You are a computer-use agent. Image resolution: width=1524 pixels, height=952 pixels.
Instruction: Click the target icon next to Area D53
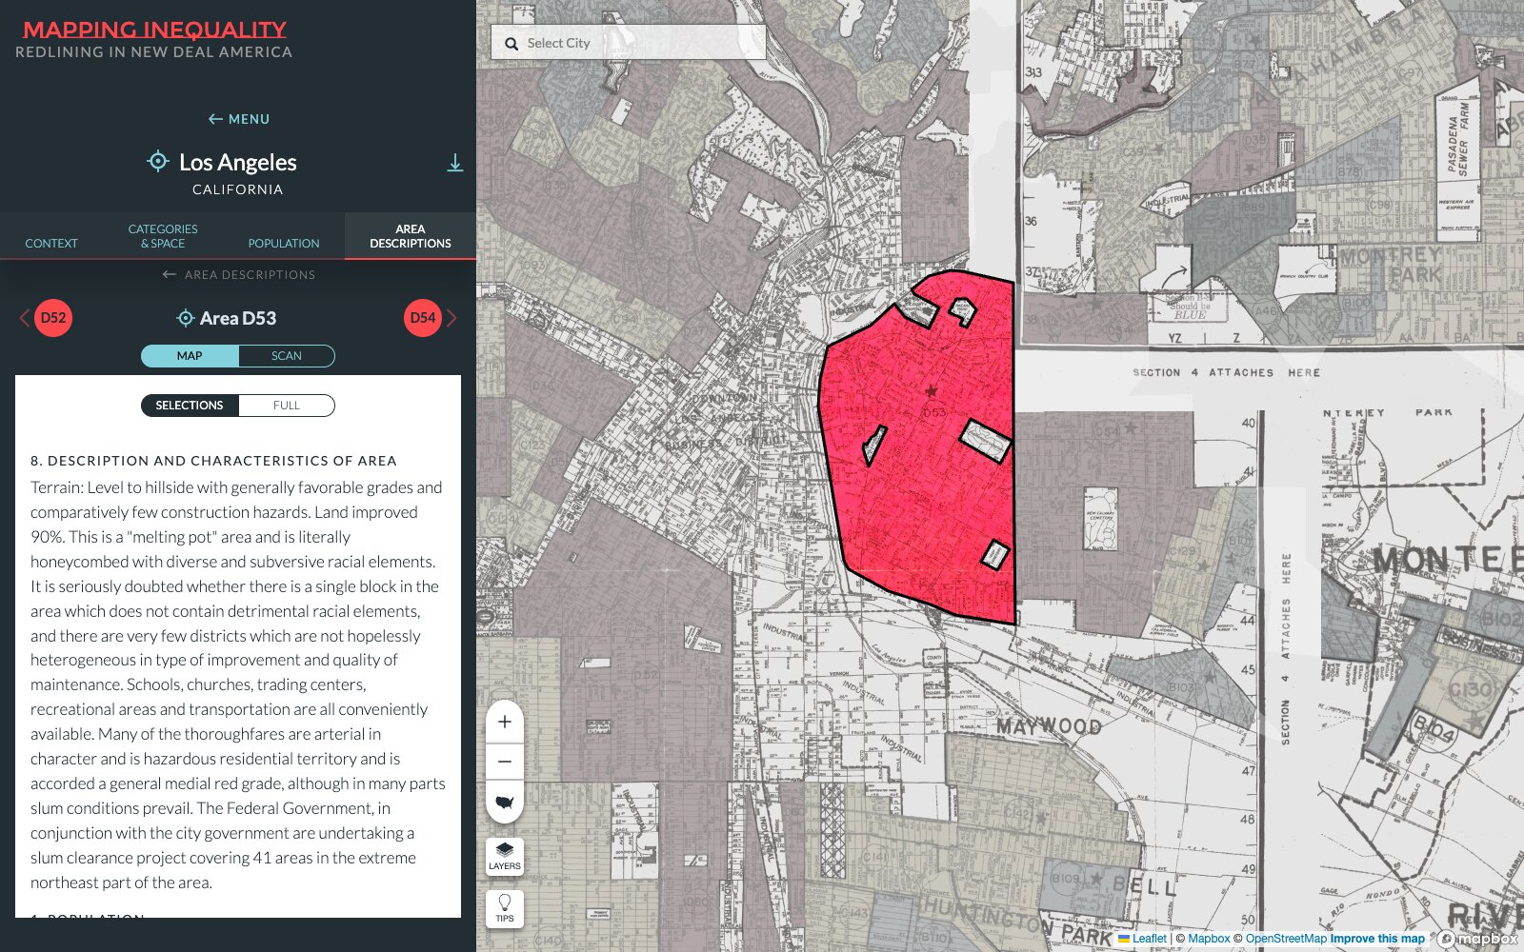pyautogui.click(x=186, y=318)
